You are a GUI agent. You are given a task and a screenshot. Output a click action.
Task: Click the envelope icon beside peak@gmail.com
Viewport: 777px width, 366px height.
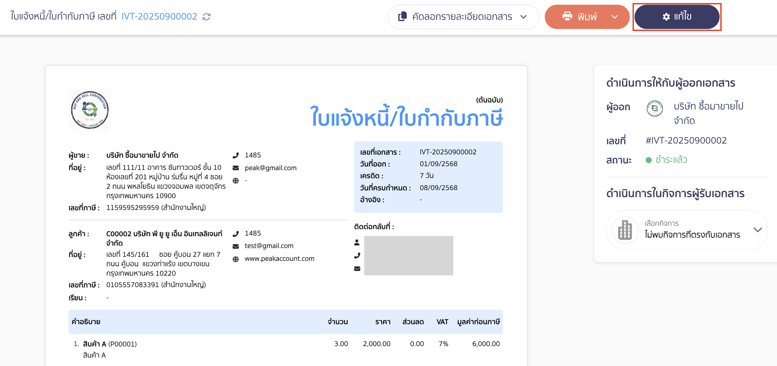236,167
